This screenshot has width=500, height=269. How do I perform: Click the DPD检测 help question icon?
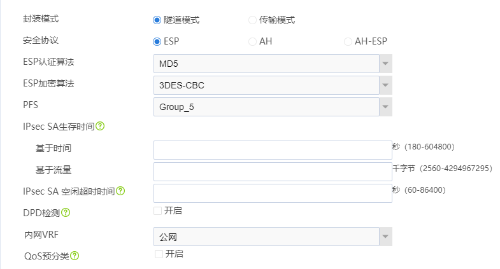(x=66, y=213)
